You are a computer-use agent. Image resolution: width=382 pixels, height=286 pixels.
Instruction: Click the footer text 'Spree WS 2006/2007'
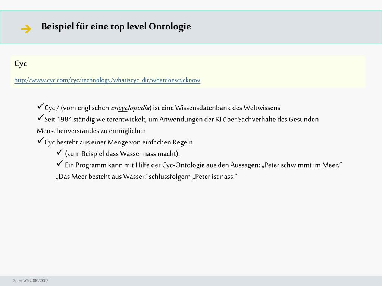[31, 280]
